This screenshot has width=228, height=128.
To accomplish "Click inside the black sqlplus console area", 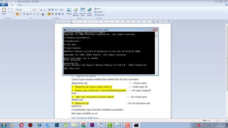I will click(x=109, y=53).
